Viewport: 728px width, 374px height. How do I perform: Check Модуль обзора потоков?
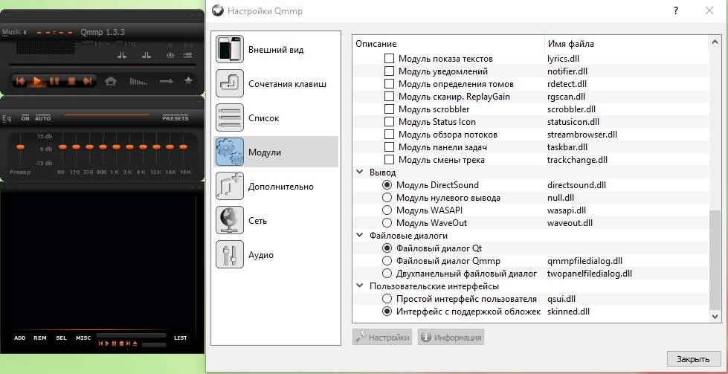pos(390,135)
